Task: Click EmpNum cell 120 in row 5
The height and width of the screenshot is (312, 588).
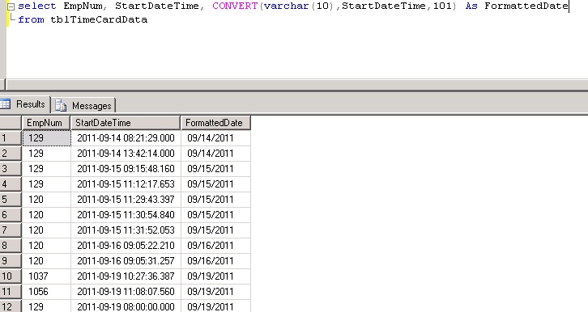Action: 46,200
